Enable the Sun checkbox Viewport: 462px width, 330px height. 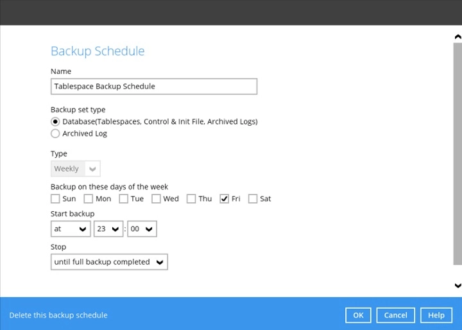[x=55, y=199]
